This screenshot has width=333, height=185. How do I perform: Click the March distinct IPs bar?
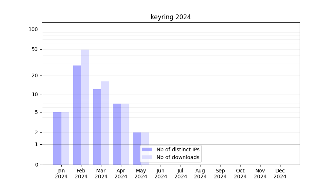click(97, 127)
